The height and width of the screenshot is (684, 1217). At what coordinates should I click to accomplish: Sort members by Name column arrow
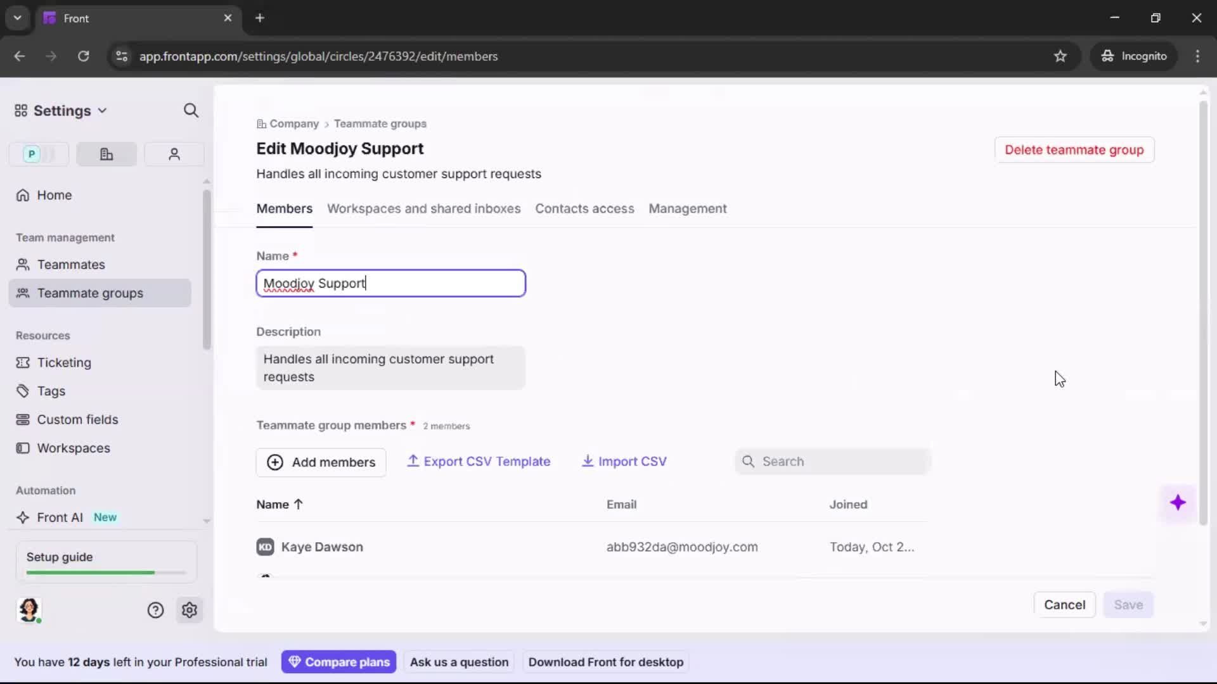299,504
